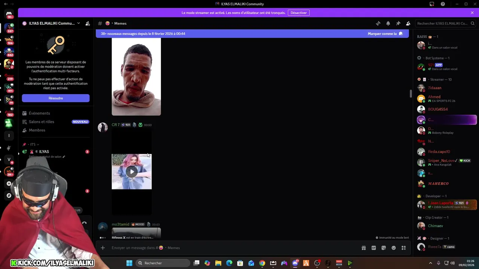479x269 pixels.
Task: Open the Discover servers compass icon
Action: (9, 195)
